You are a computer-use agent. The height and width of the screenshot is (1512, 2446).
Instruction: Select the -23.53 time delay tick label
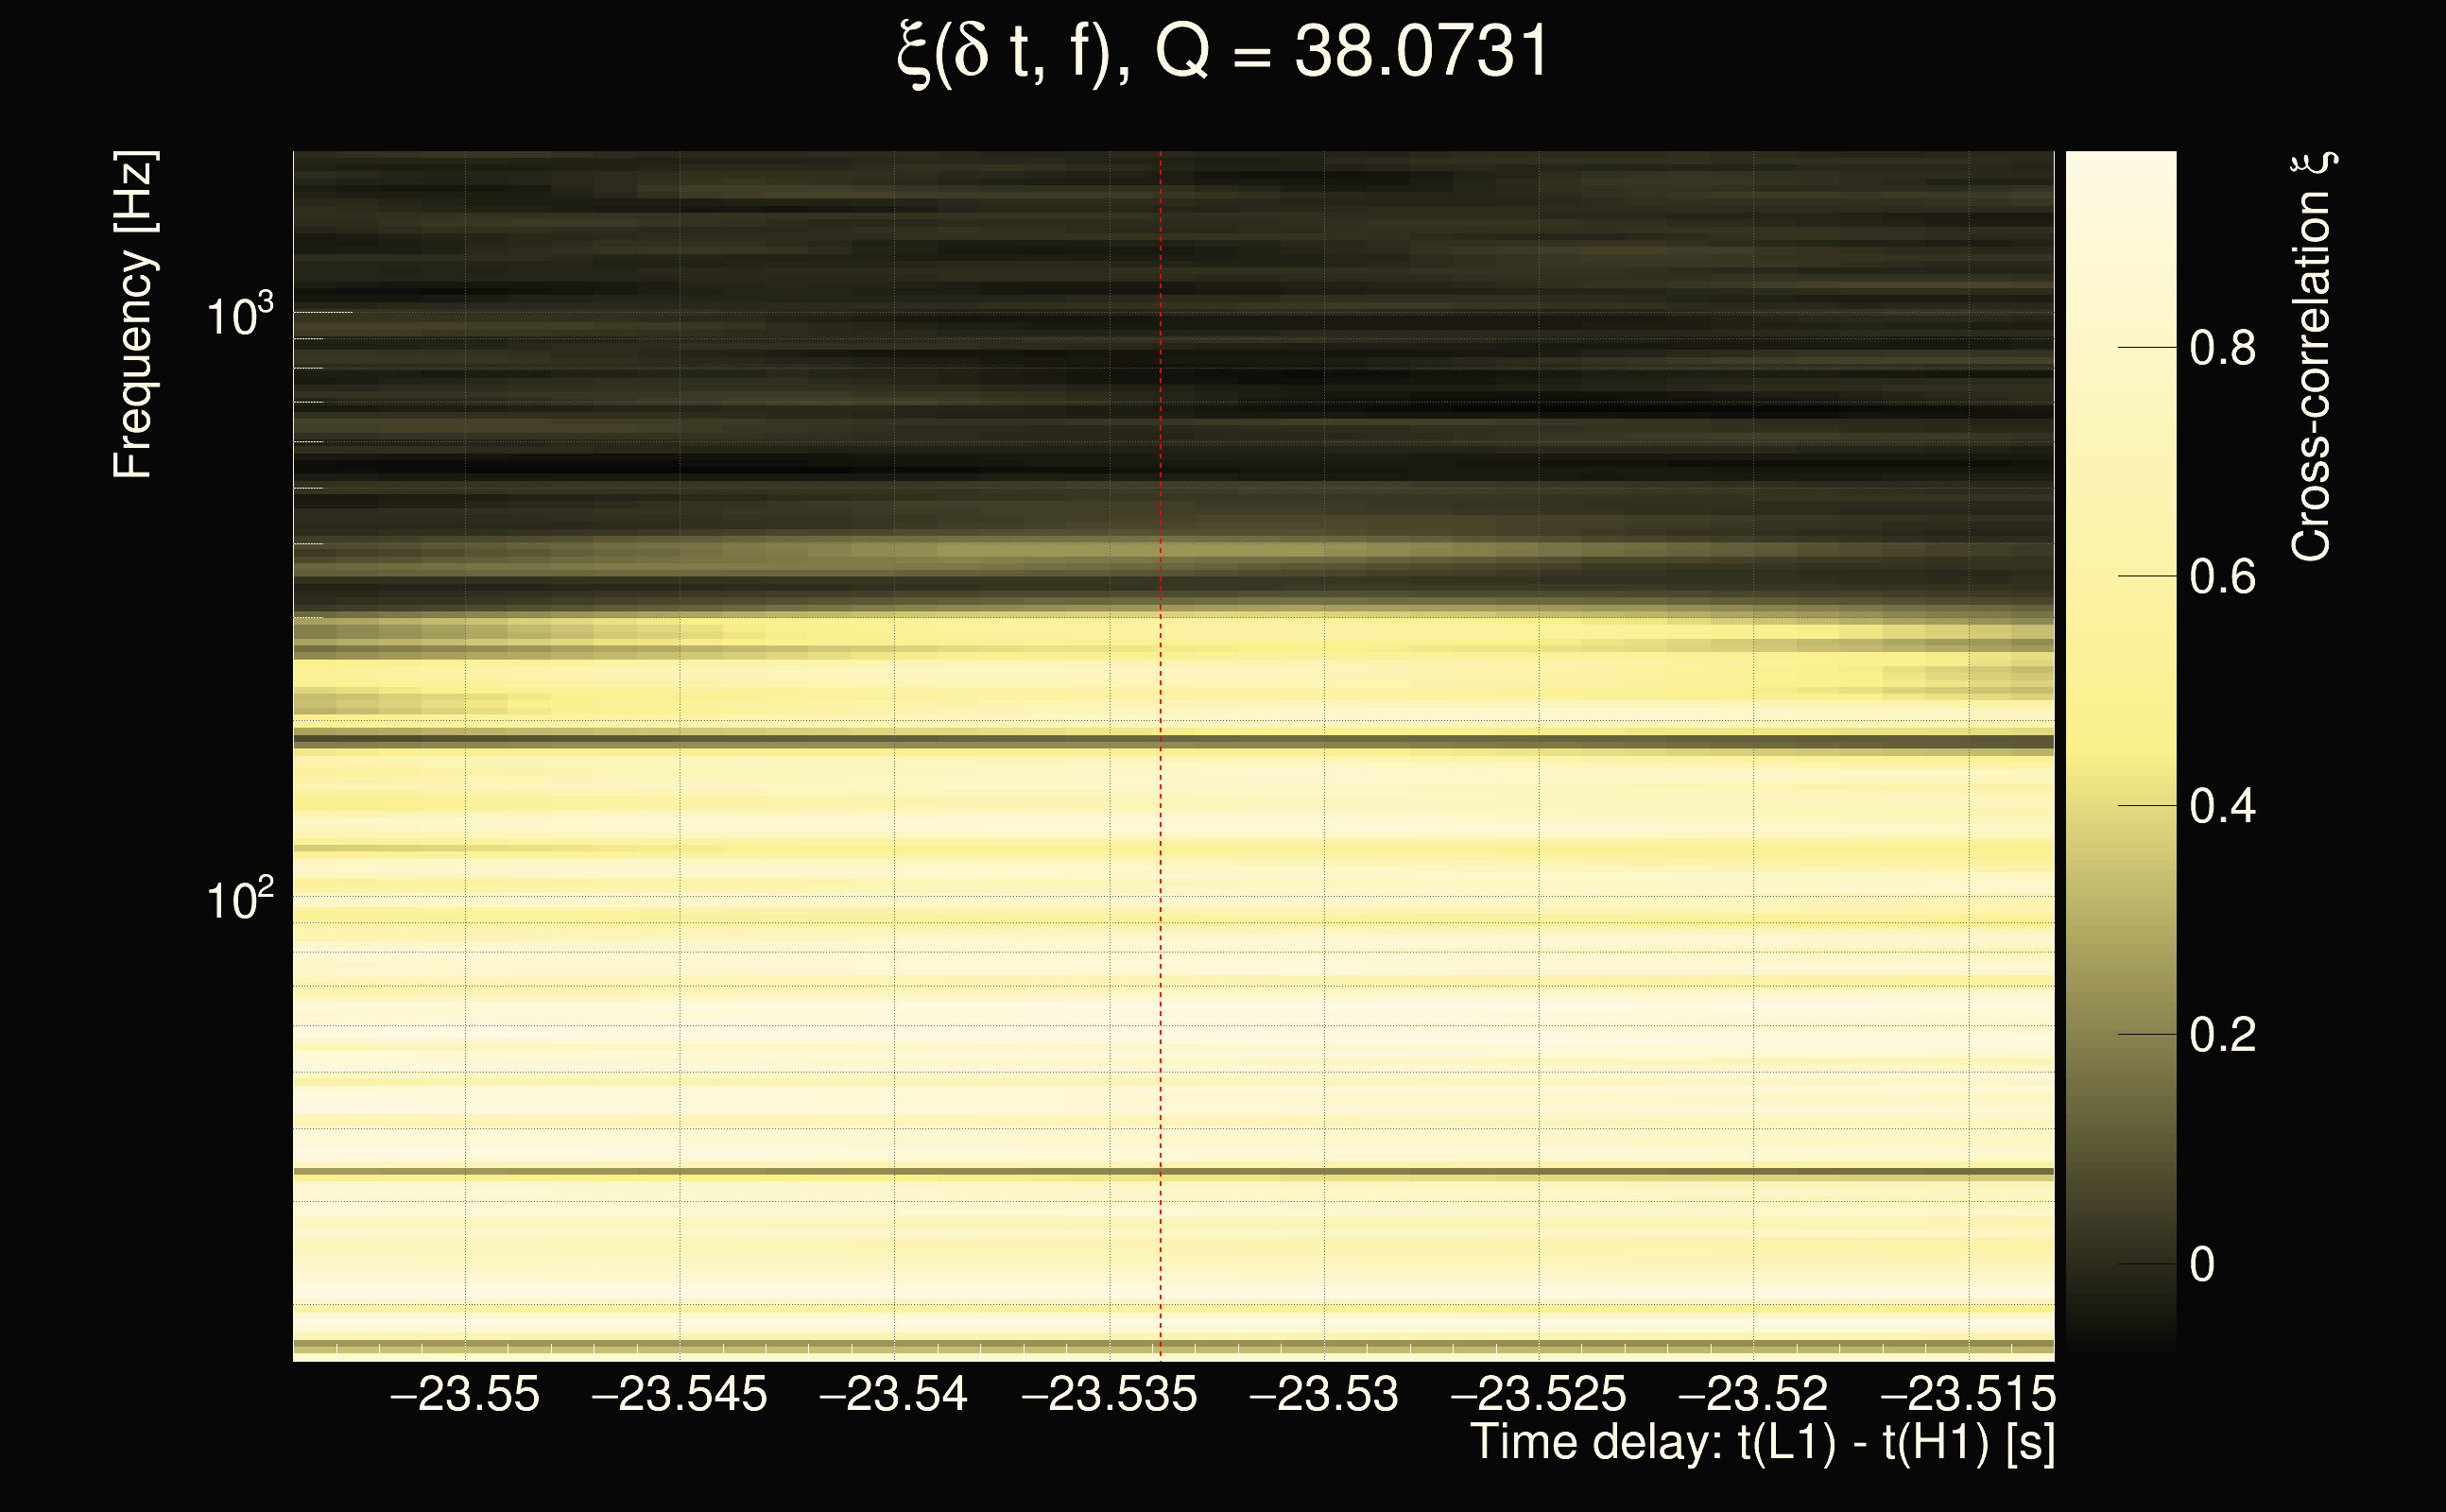1323,1394
